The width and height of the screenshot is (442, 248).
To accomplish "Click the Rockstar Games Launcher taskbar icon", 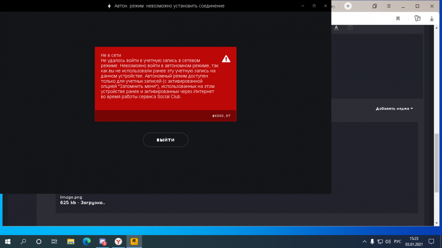I will [x=134, y=241].
